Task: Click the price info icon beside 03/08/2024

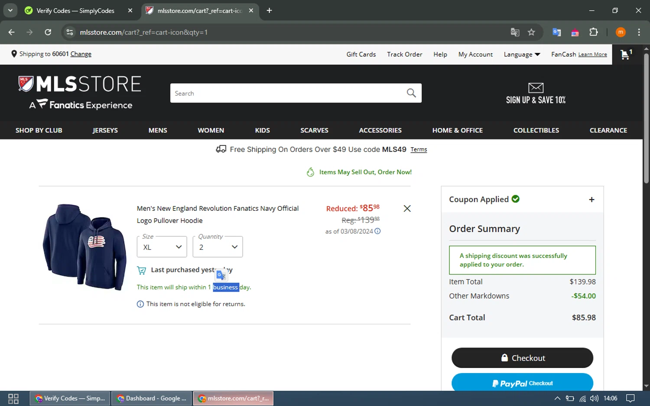Action: (x=377, y=231)
